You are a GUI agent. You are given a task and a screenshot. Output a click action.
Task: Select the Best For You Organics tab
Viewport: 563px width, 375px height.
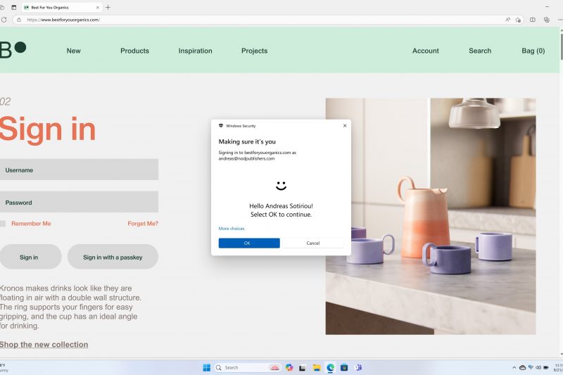click(x=62, y=7)
